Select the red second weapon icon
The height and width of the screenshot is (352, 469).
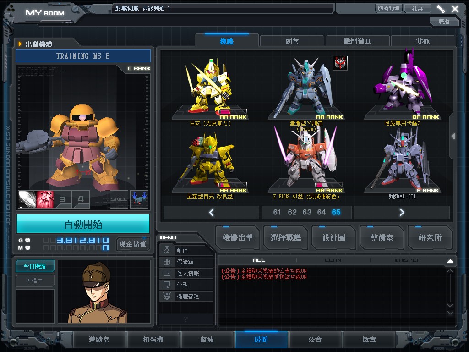pyautogui.click(x=45, y=199)
